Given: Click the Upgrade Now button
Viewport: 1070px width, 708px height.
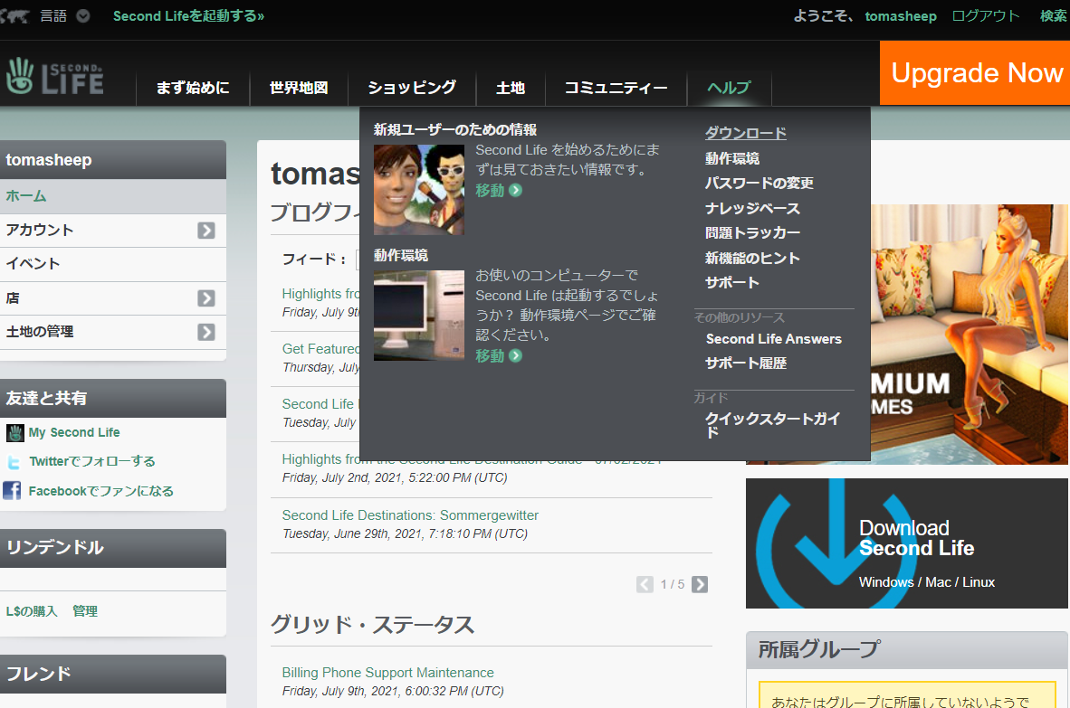Looking at the screenshot, I should (975, 73).
